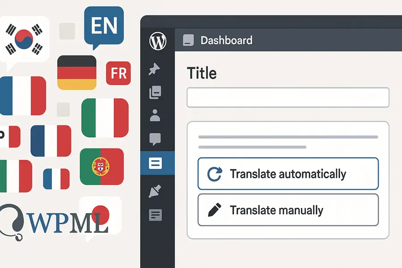The width and height of the screenshot is (402, 268).
Task: Open the pushpin Posts icon in sidebar
Action: tap(155, 69)
